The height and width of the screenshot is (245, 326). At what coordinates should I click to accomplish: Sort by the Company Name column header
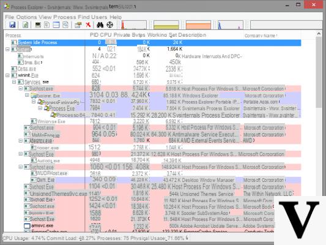(x=261, y=36)
